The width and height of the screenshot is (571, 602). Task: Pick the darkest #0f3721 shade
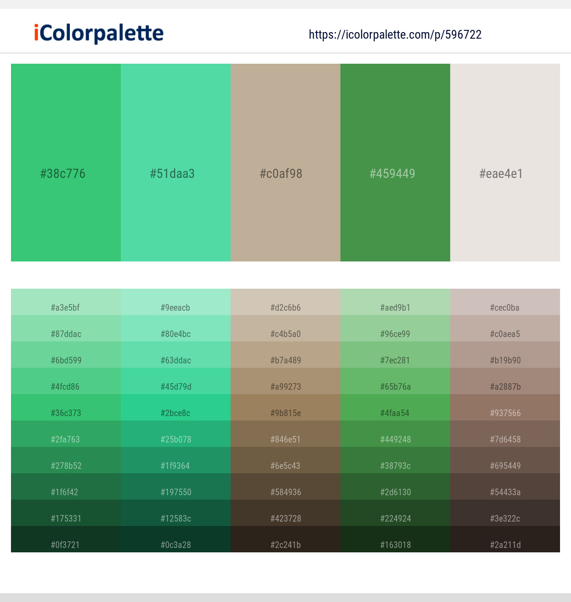point(66,540)
